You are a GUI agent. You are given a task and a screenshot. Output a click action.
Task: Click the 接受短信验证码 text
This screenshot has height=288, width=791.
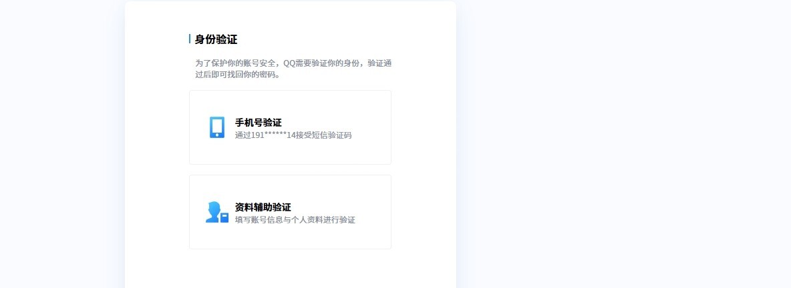[x=323, y=135]
